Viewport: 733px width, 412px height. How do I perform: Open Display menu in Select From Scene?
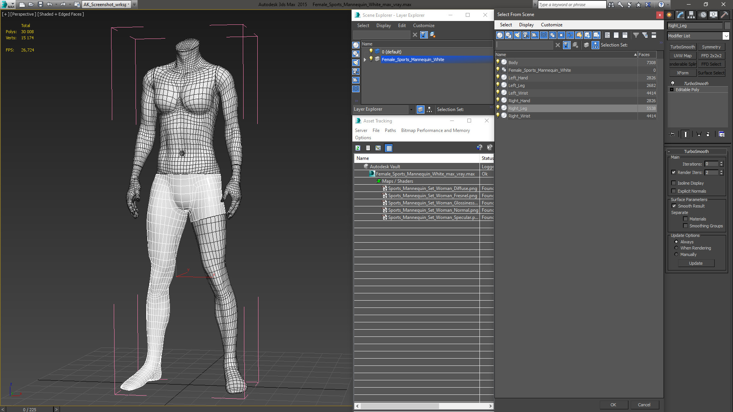click(x=526, y=25)
